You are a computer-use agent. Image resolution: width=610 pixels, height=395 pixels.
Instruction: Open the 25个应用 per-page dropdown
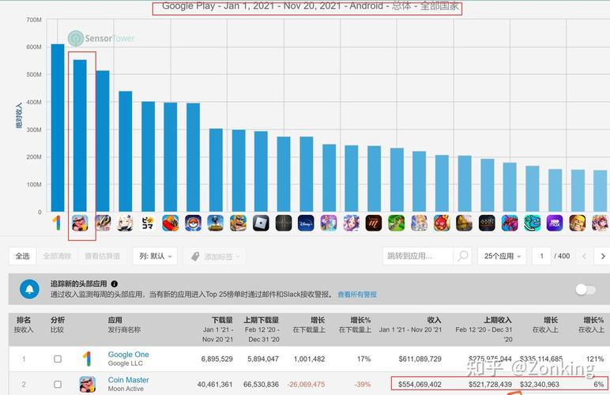click(502, 256)
